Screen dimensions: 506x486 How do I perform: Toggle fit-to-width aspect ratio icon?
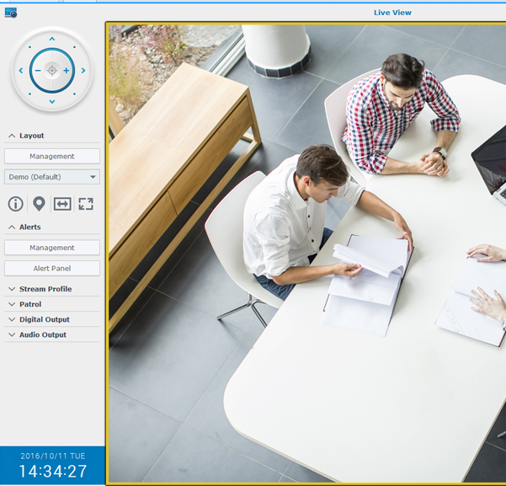pos(62,204)
